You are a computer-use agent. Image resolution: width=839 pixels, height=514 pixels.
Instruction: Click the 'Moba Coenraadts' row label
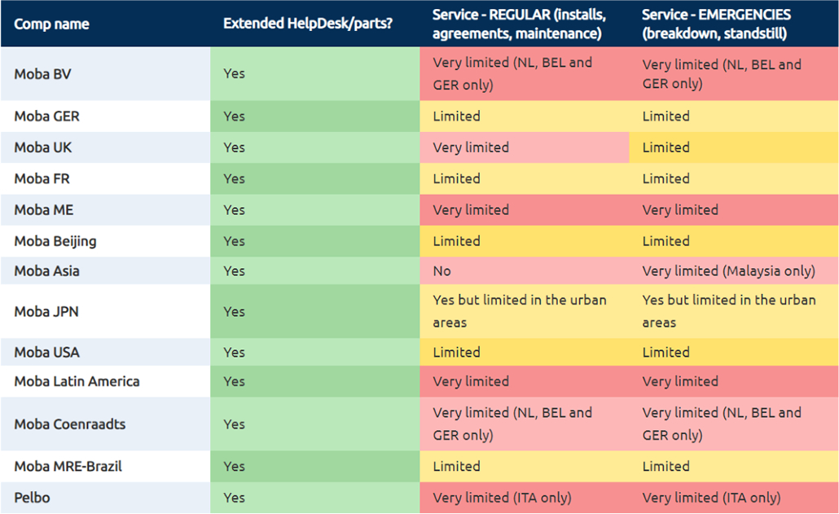click(x=69, y=424)
